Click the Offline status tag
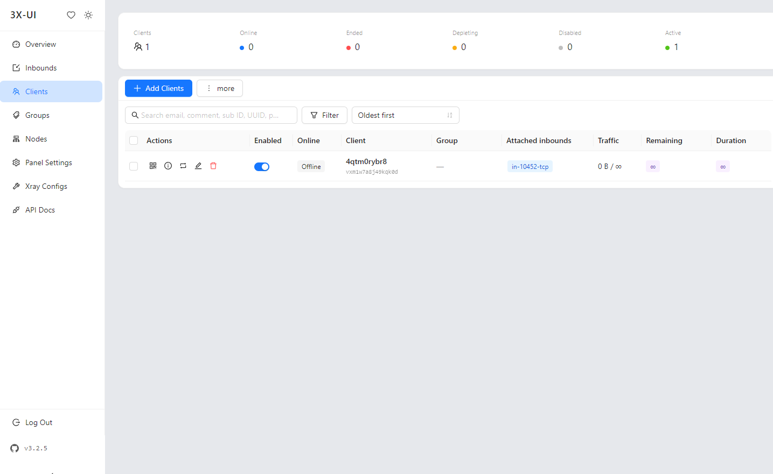Image resolution: width=773 pixels, height=474 pixels. (x=311, y=167)
